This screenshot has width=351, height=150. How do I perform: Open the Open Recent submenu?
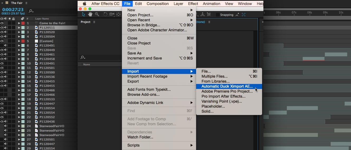tap(159, 20)
